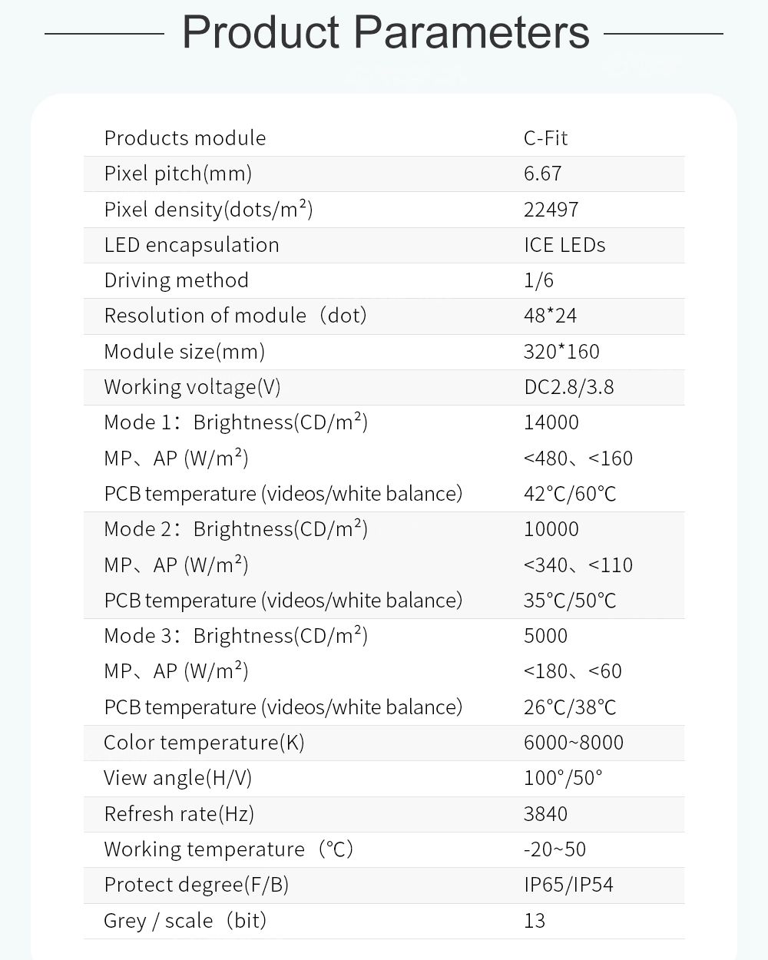Click the PCB temperature value 42°C/60°C
Screen dimensions: 768x960
(569, 494)
